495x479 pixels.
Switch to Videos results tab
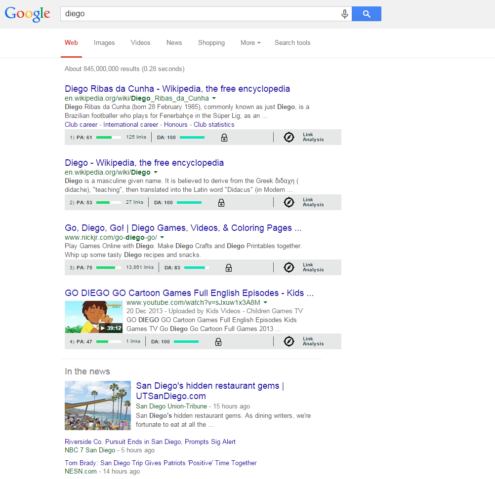[x=140, y=42]
